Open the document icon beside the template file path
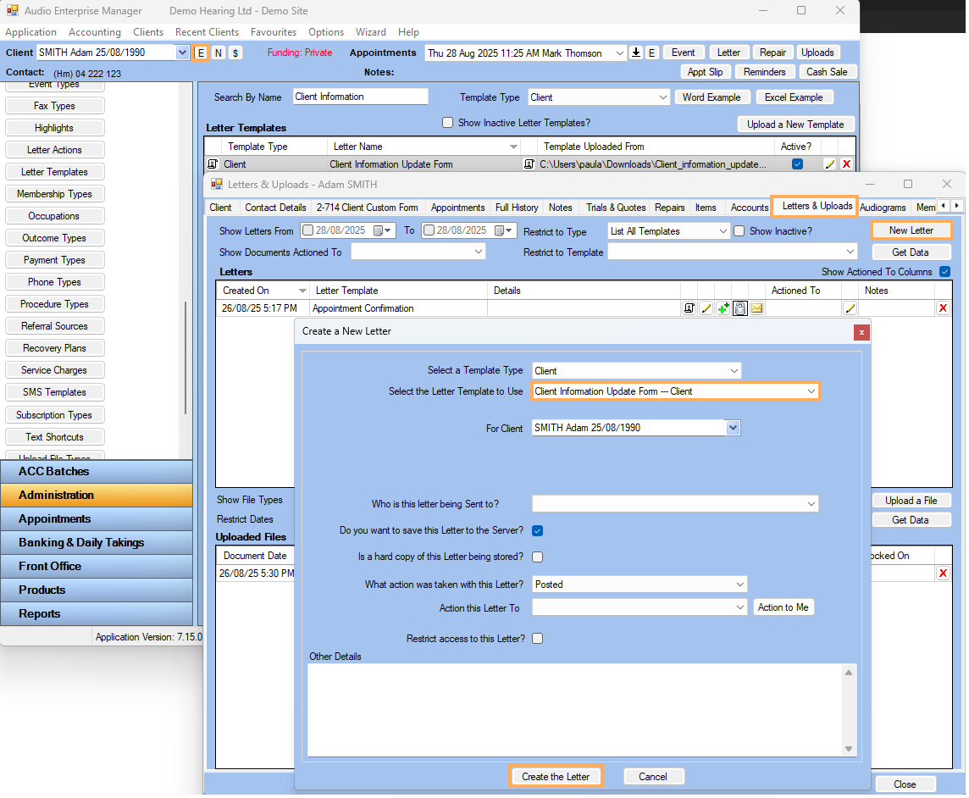Viewport: 969px width, 798px height. click(529, 164)
